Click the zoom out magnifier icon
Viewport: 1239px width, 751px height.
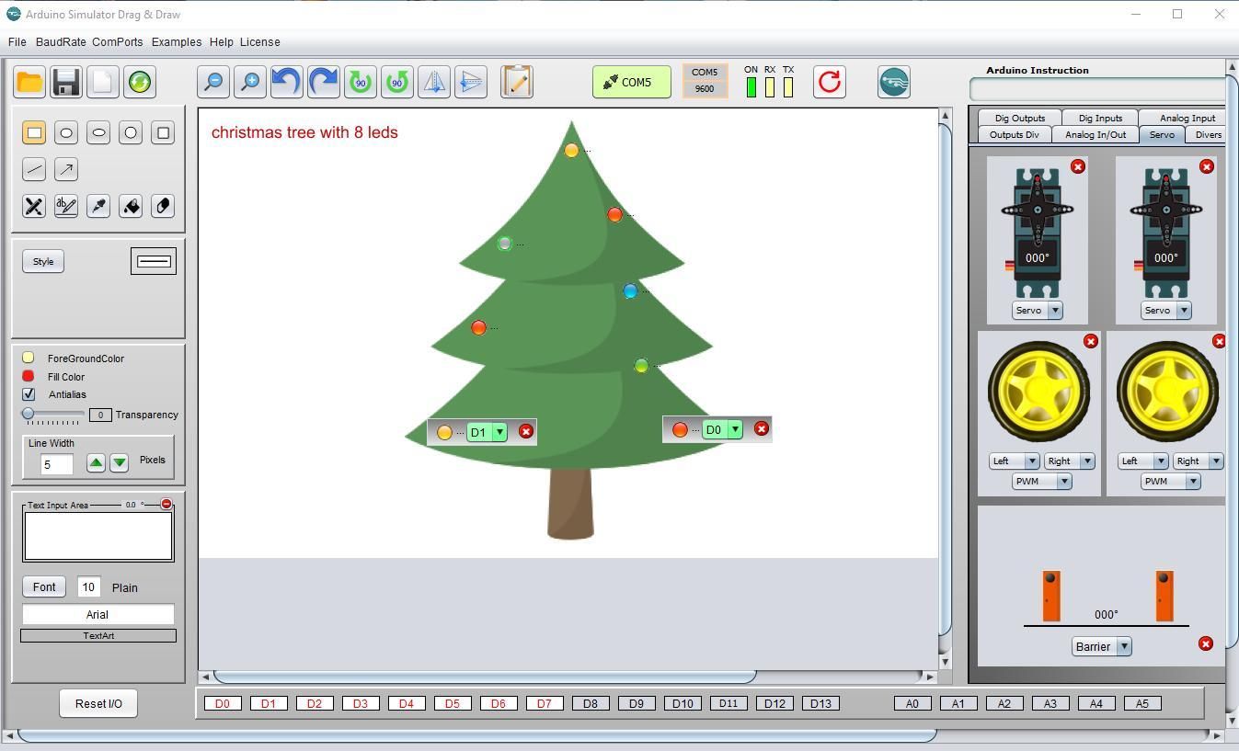[212, 82]
